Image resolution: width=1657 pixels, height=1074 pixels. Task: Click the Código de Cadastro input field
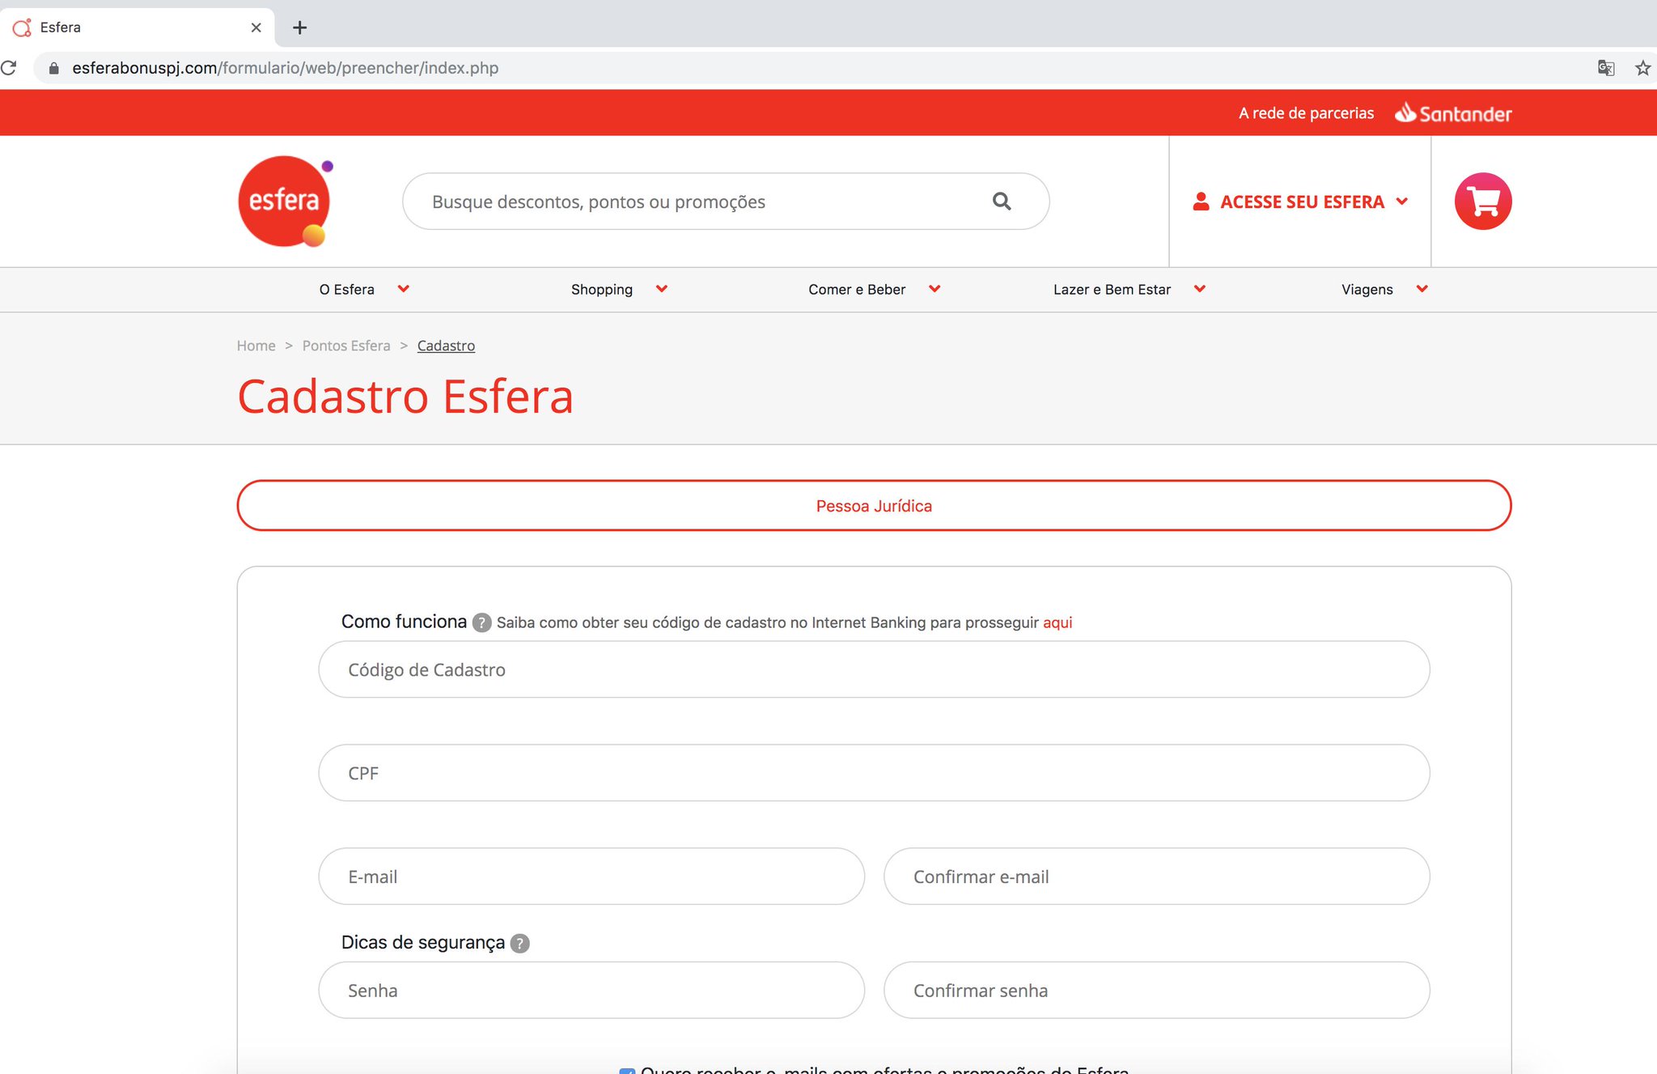click(874, 670)
